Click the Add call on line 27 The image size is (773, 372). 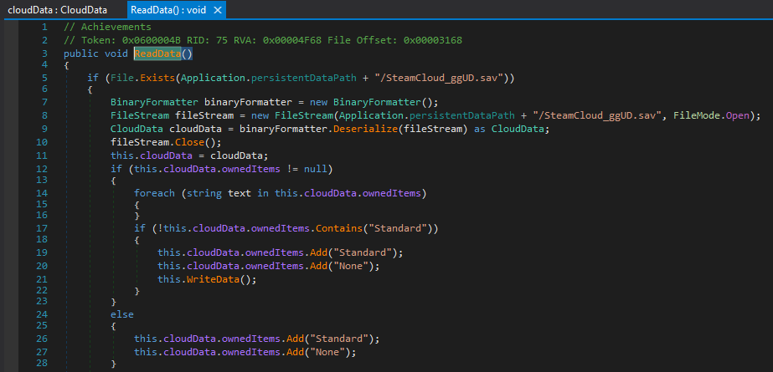point(295,352)
